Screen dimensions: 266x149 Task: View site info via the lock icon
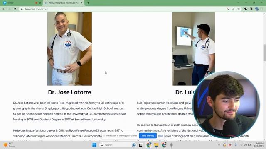[x=22, y=9]
